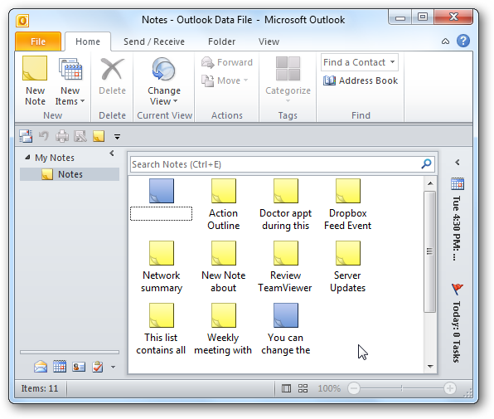Click Send/Receive All Folders quick access icon
494x419 pixels.
click(26, 136)
